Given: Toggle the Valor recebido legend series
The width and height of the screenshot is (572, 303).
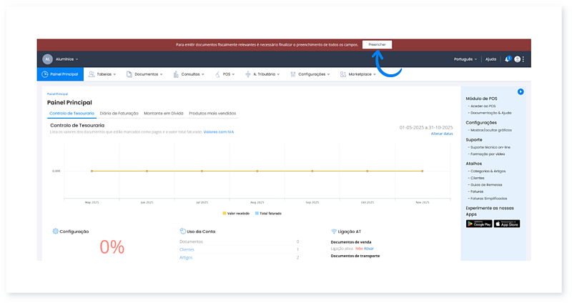Looking at the screenshot, I should click(x=235, y=213).
